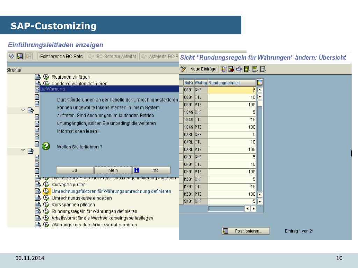Select Kursspannen pflegen tree entry
The image size is (358, 268).
[x=73, y=204]
